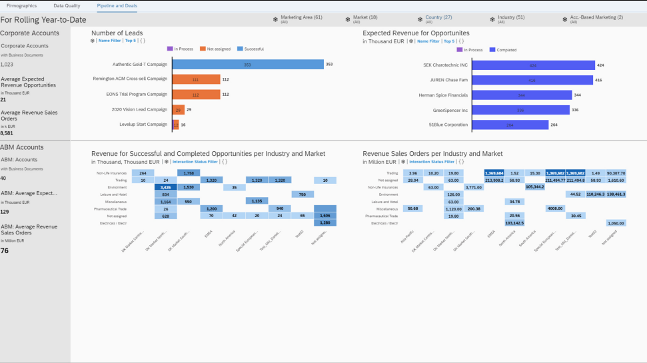Image resolution: width=647 pixels, height=363 pixels.
Task: Open the Industry (51) filter icon
Action: point(492,19)
